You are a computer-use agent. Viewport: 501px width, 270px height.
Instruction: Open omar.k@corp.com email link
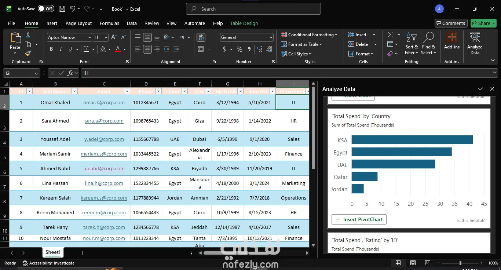(x=104, y=103)
